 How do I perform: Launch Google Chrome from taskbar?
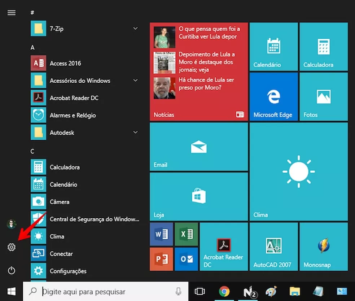224,291
